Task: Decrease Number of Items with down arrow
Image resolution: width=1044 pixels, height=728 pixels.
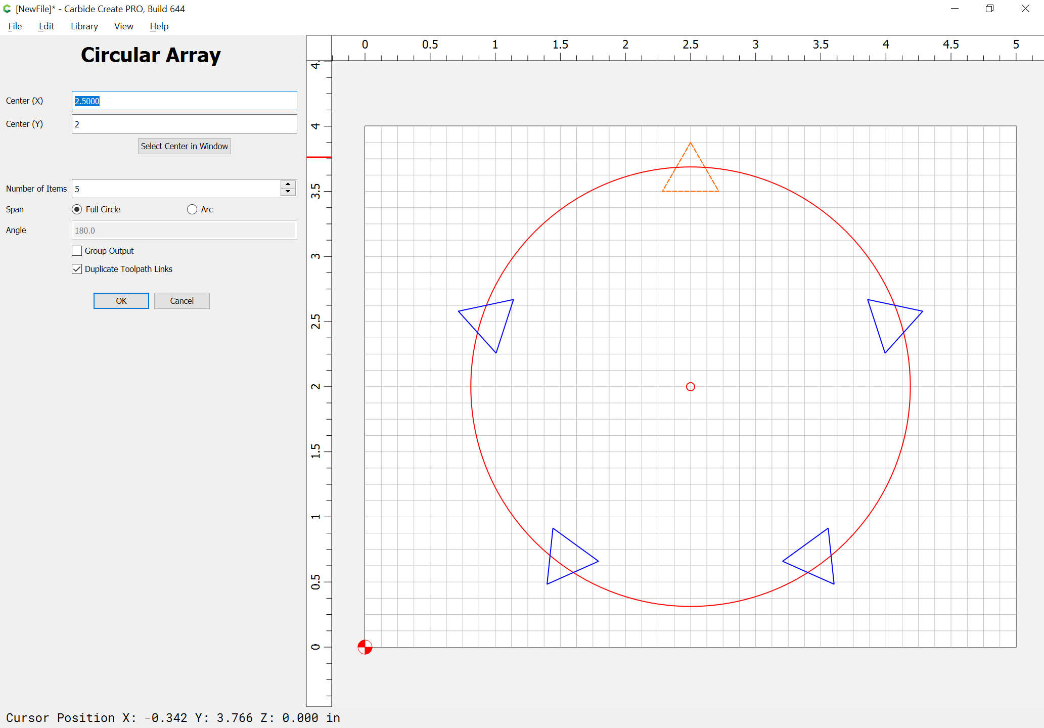Action: 288,193
